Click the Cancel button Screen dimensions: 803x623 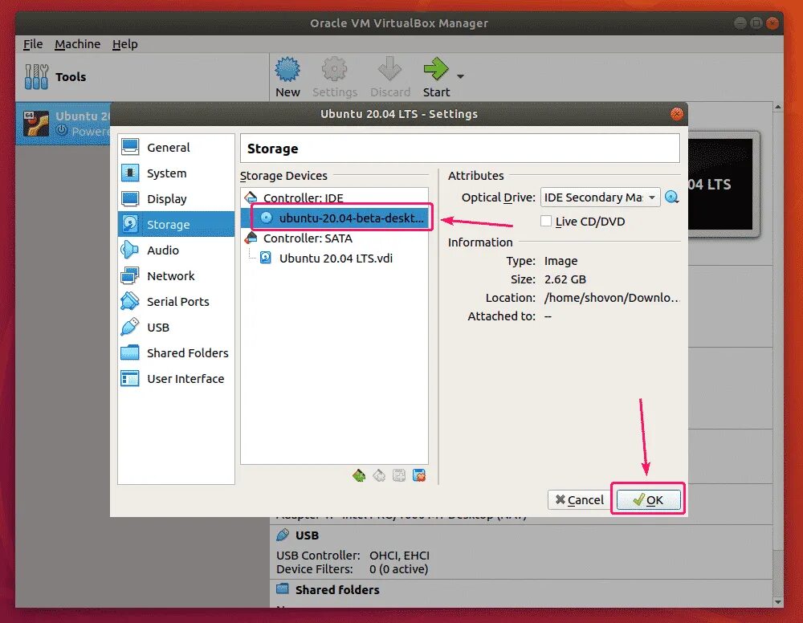579,499
